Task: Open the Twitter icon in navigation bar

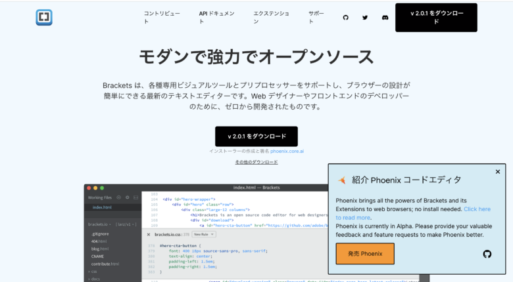Action: 365,18
